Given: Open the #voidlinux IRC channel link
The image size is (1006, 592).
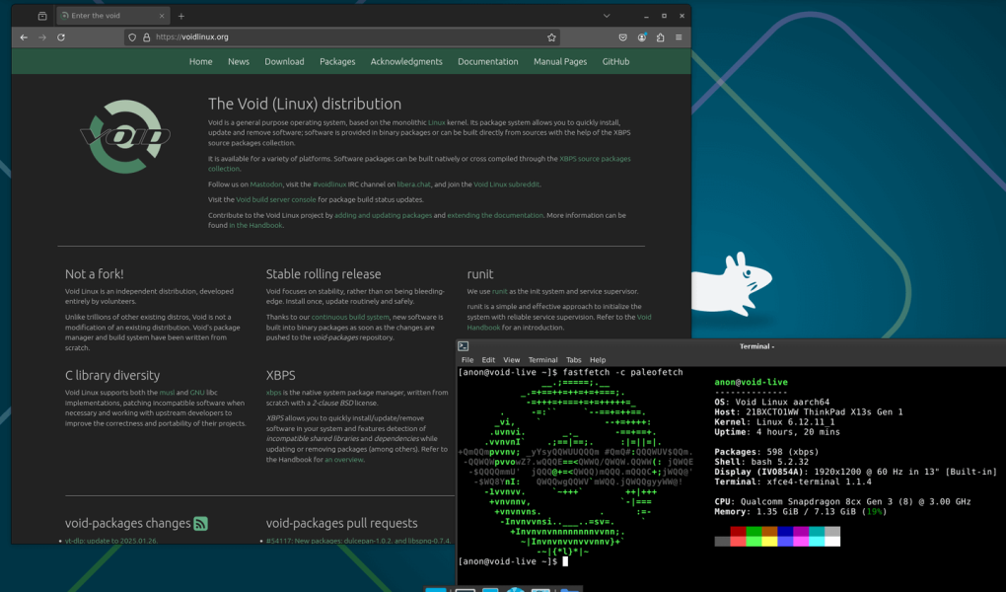Looking at the screenshot, I should coord(329,185).
